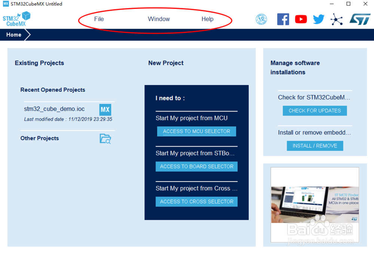Open the Twitter link icon
The width and height of the screenshot is (374, 254).
[x=319, y=19]
